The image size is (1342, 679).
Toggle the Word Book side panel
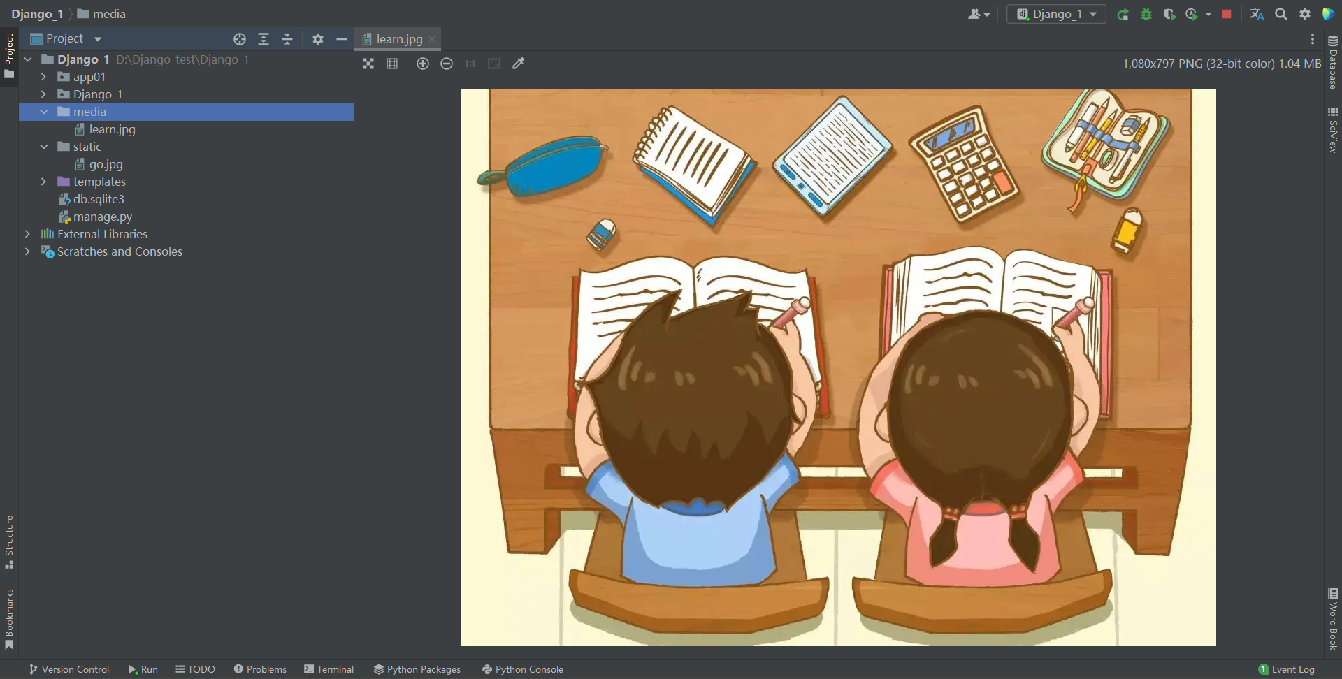tap(1333, 619)
